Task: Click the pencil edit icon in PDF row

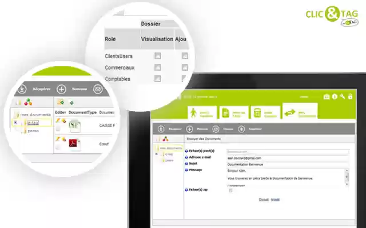Action: (x=58, y=139)
